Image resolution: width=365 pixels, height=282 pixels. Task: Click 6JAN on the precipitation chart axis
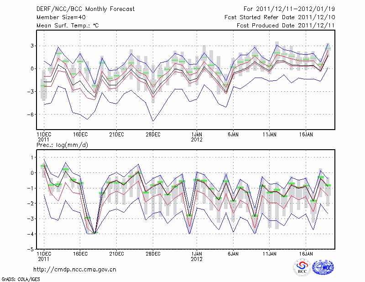[233, 254]
